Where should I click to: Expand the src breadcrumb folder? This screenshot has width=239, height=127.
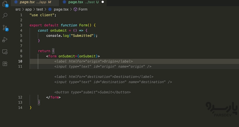18,9
